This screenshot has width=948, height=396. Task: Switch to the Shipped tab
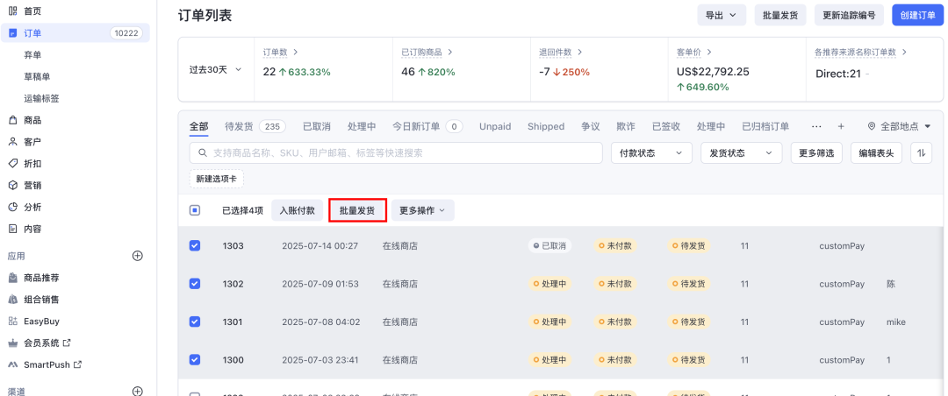click(546, 126)
